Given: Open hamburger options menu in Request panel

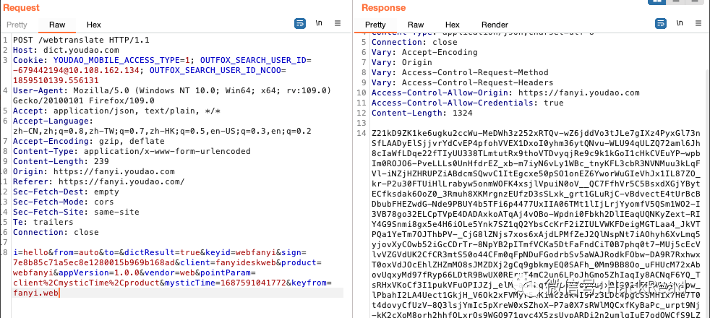Looking at the screenshot, I should (338, 24).
